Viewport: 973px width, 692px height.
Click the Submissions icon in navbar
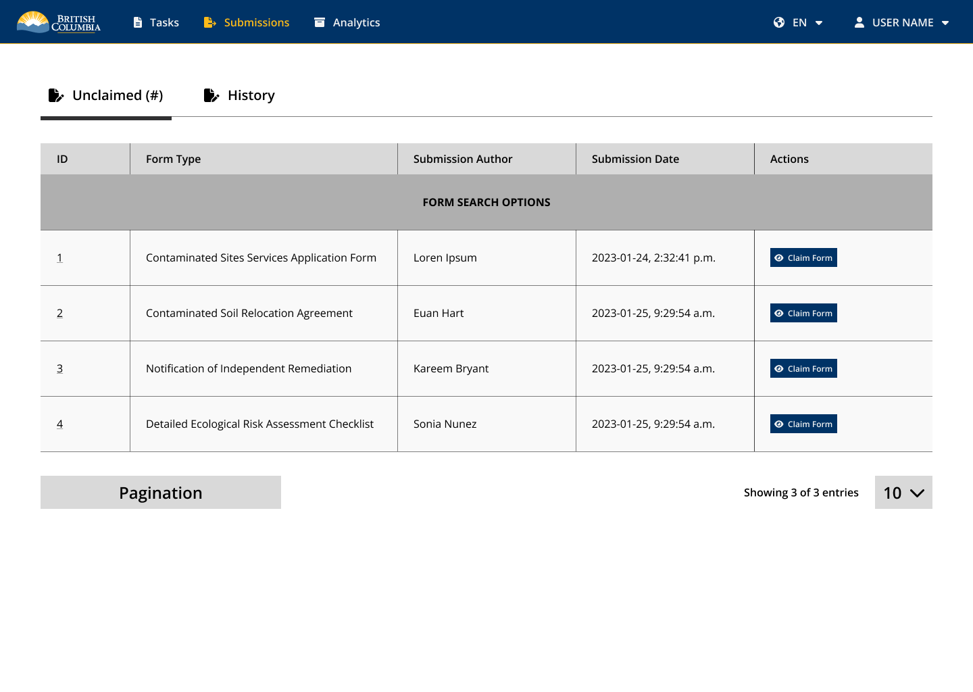pos(210,22)
